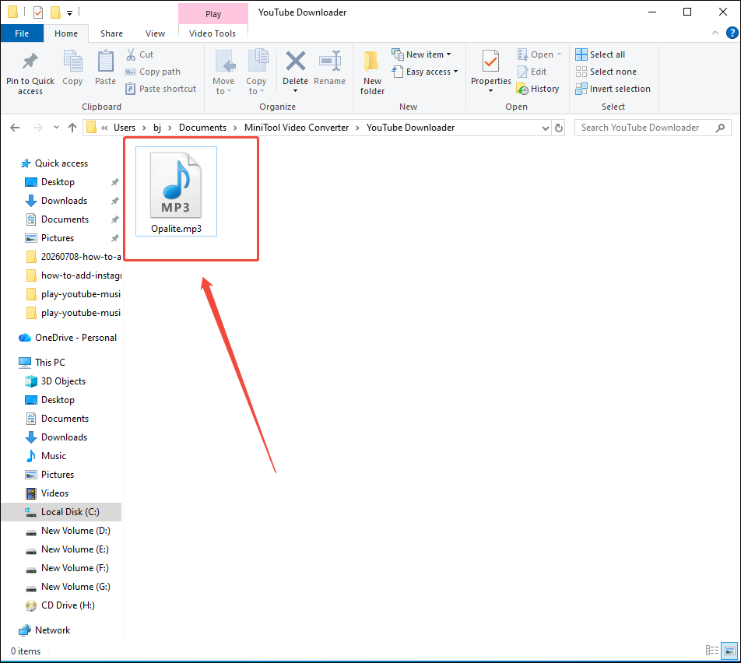Click Select all
The width and height of the screenshot is (741, 663).
pos(600,54)
